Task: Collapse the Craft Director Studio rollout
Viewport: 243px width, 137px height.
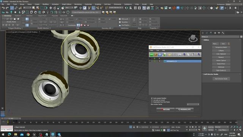Action: pos(211,74)
